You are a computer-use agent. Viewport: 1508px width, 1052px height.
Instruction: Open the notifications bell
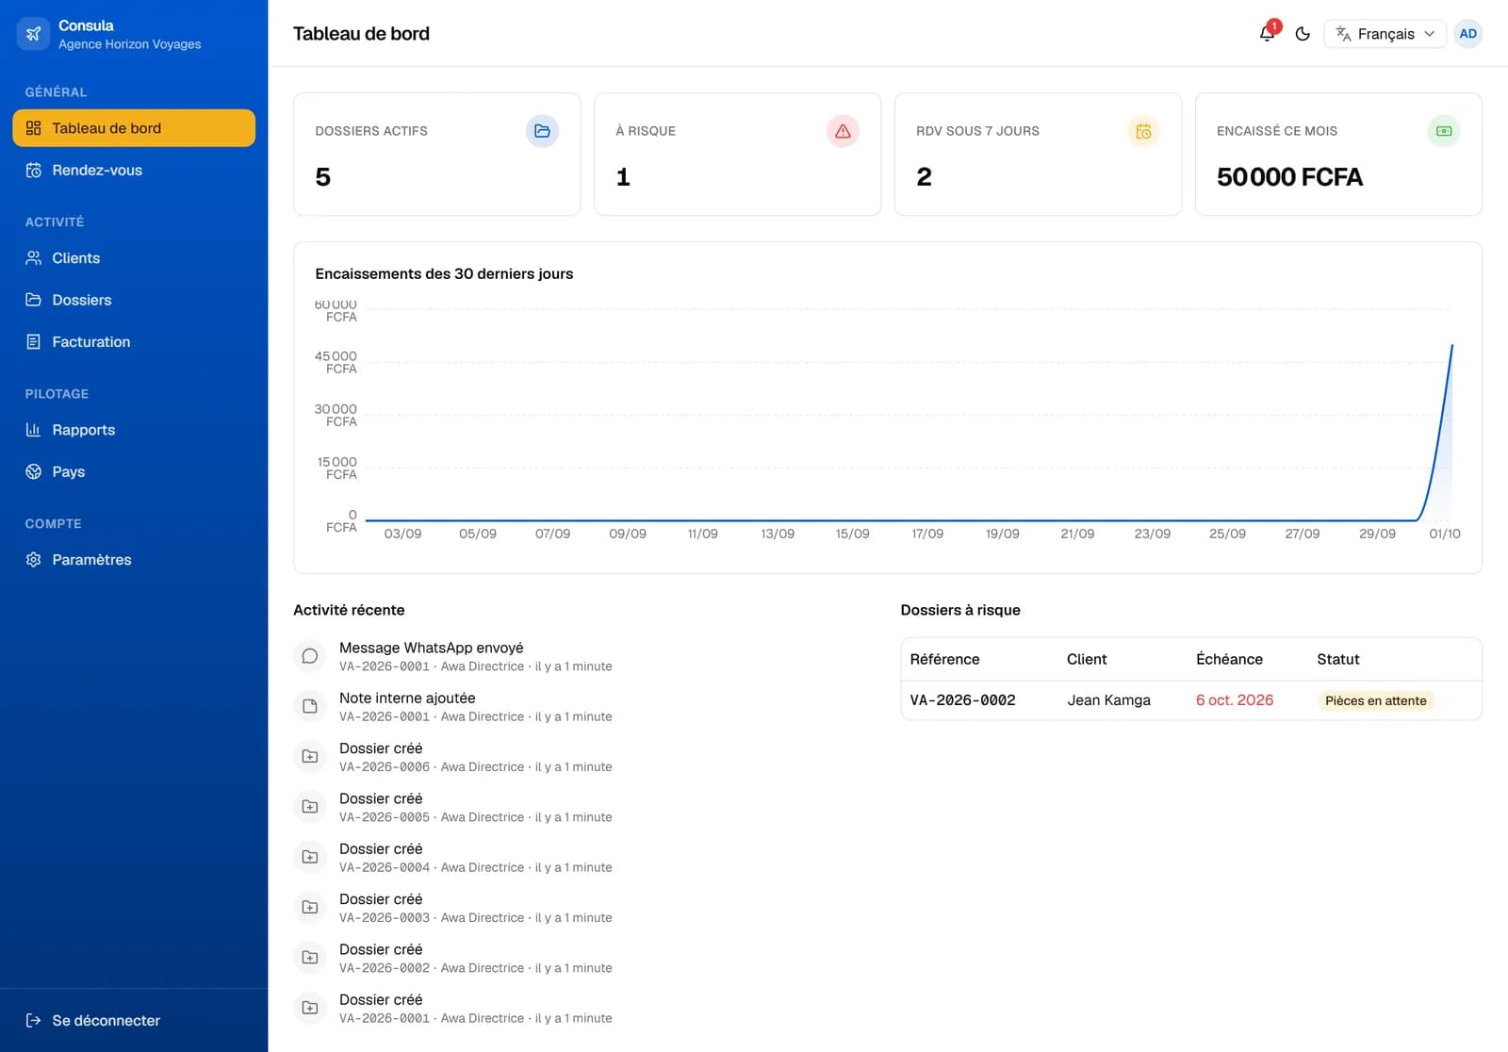(1267, 34)
